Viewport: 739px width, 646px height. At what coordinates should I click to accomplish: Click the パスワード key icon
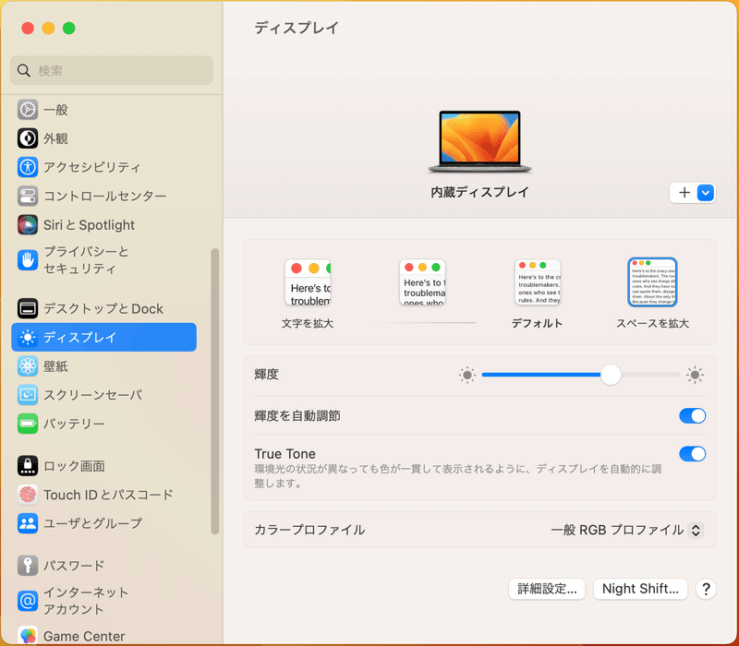click(x=28, y=565)
